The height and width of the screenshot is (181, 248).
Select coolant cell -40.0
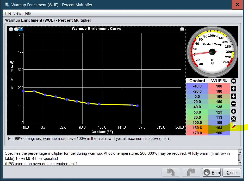coord(197,86)
